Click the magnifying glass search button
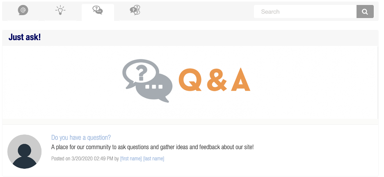384x177 pixels. [365, 11]
